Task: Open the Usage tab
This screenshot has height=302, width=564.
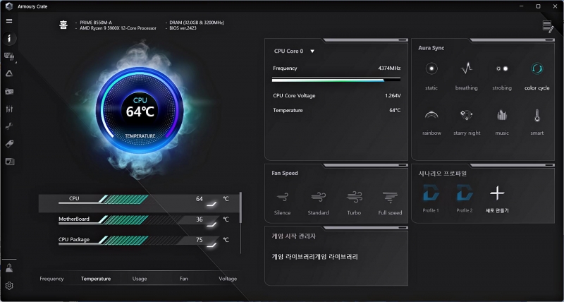Action: [x=140, y=279]
